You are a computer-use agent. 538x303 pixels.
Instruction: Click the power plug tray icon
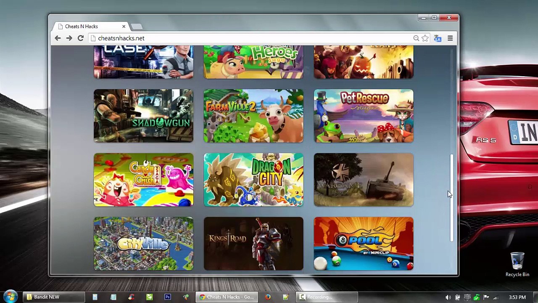point(458,298)
